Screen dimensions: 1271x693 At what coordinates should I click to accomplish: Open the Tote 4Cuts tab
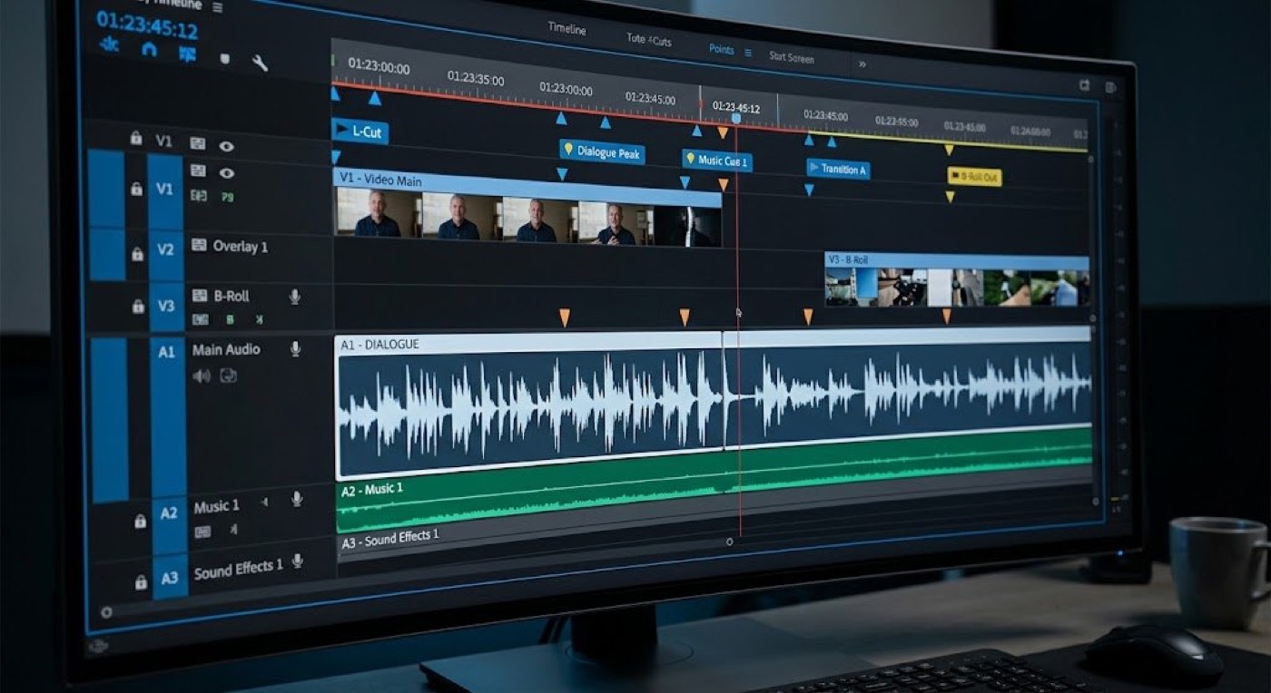coord(649,40)
